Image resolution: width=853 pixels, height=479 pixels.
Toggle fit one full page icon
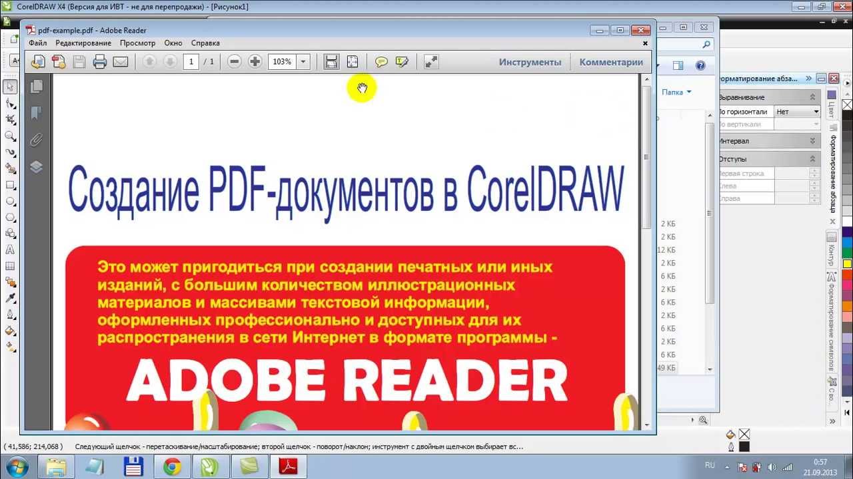[x=353, y=62]
